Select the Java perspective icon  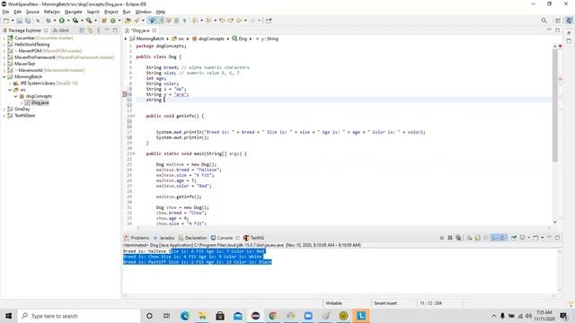569,21
